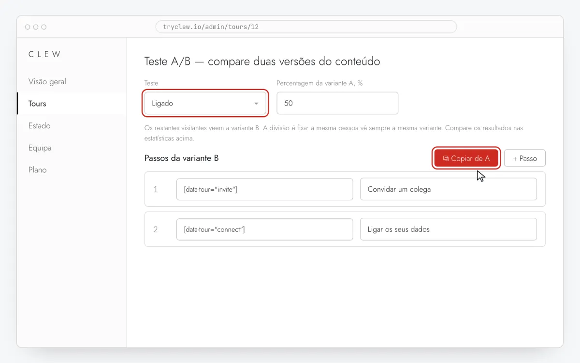580x363 pixels.
Task: Edit the Convidar um colega title field
Action: [449, 189]
